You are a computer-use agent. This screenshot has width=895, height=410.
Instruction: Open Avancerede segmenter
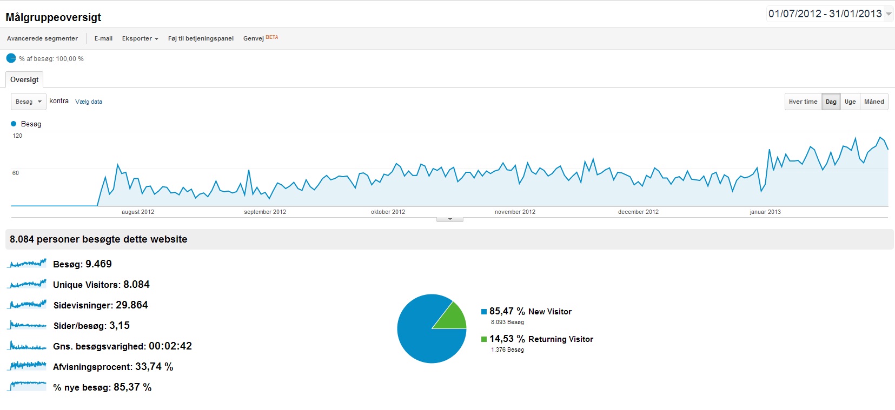[42, 38]
